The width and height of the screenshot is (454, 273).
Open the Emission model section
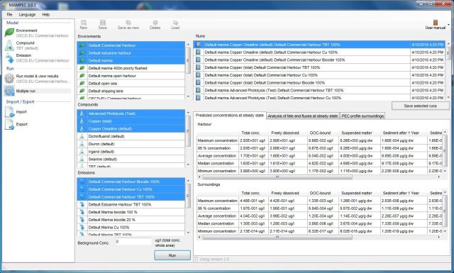[x=37, y=57]
